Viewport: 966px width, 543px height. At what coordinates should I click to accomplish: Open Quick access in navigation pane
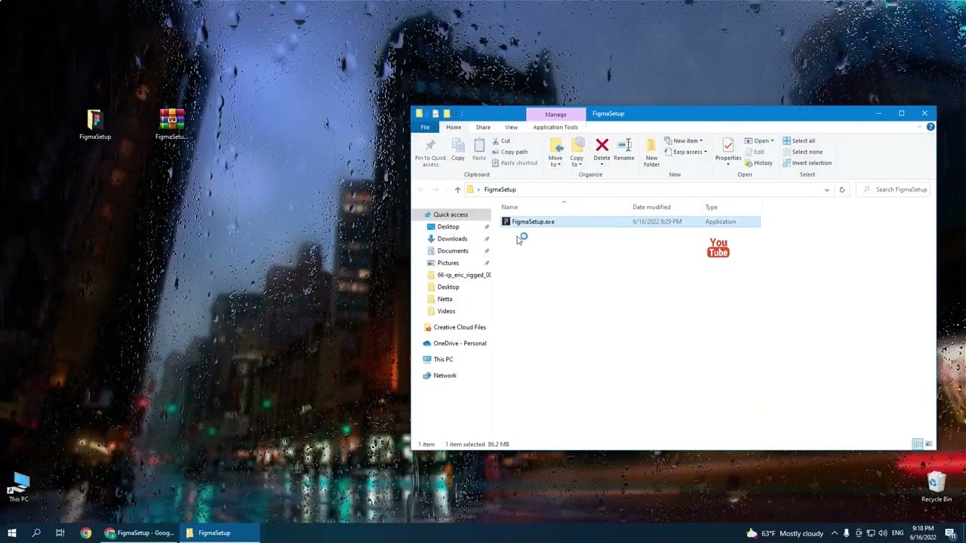pos(451,215)
